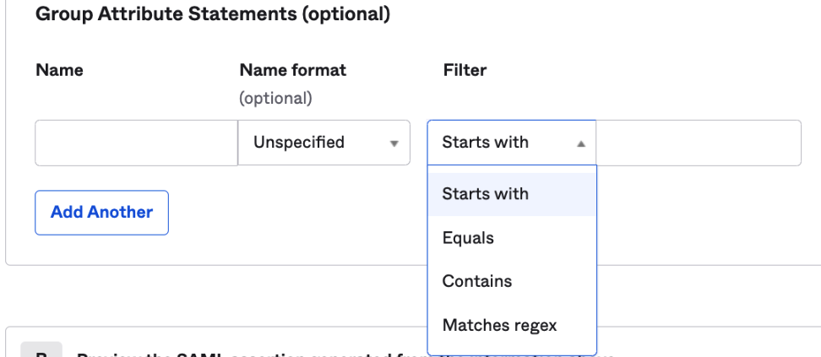Open the Unspecified name format dropdown
This screenshot has height=357, width=821.
[324, 143]
